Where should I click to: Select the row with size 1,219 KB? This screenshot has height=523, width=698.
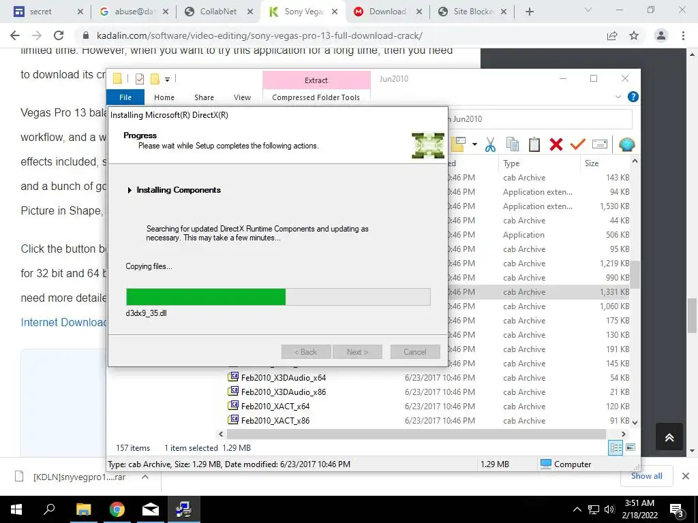[x=538, y=264]
